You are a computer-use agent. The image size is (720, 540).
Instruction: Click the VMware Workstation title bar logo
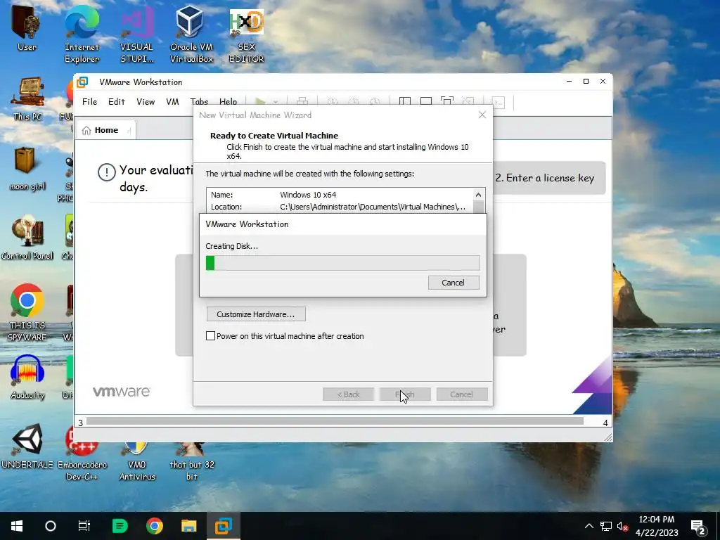tap(82, 82)
